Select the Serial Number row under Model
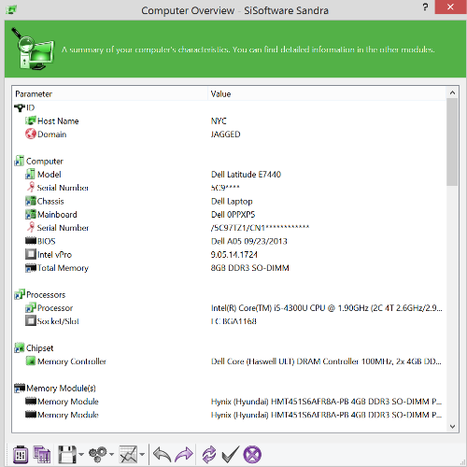 229,188
